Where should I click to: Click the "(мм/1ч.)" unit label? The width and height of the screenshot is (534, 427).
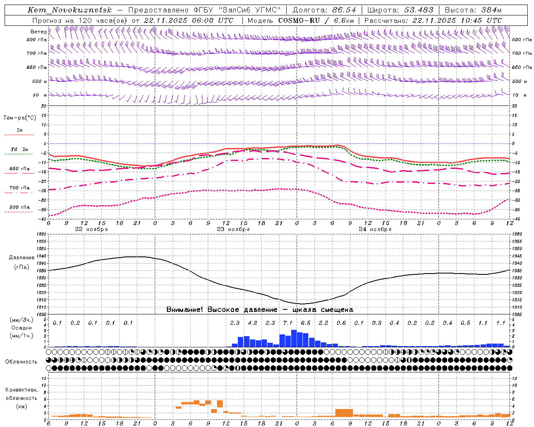[21, 336]
